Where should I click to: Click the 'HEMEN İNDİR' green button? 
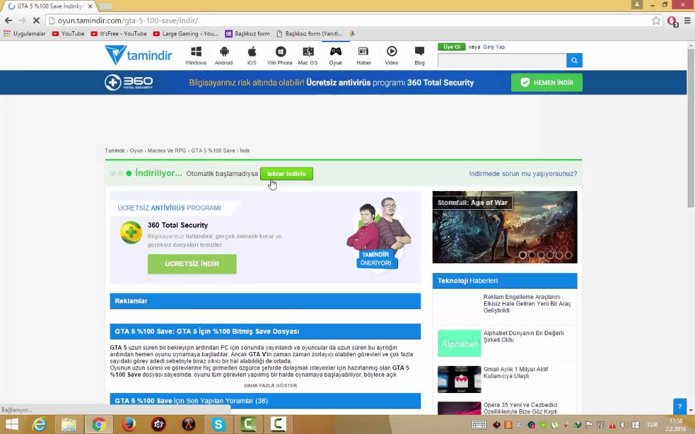point(547,83)
